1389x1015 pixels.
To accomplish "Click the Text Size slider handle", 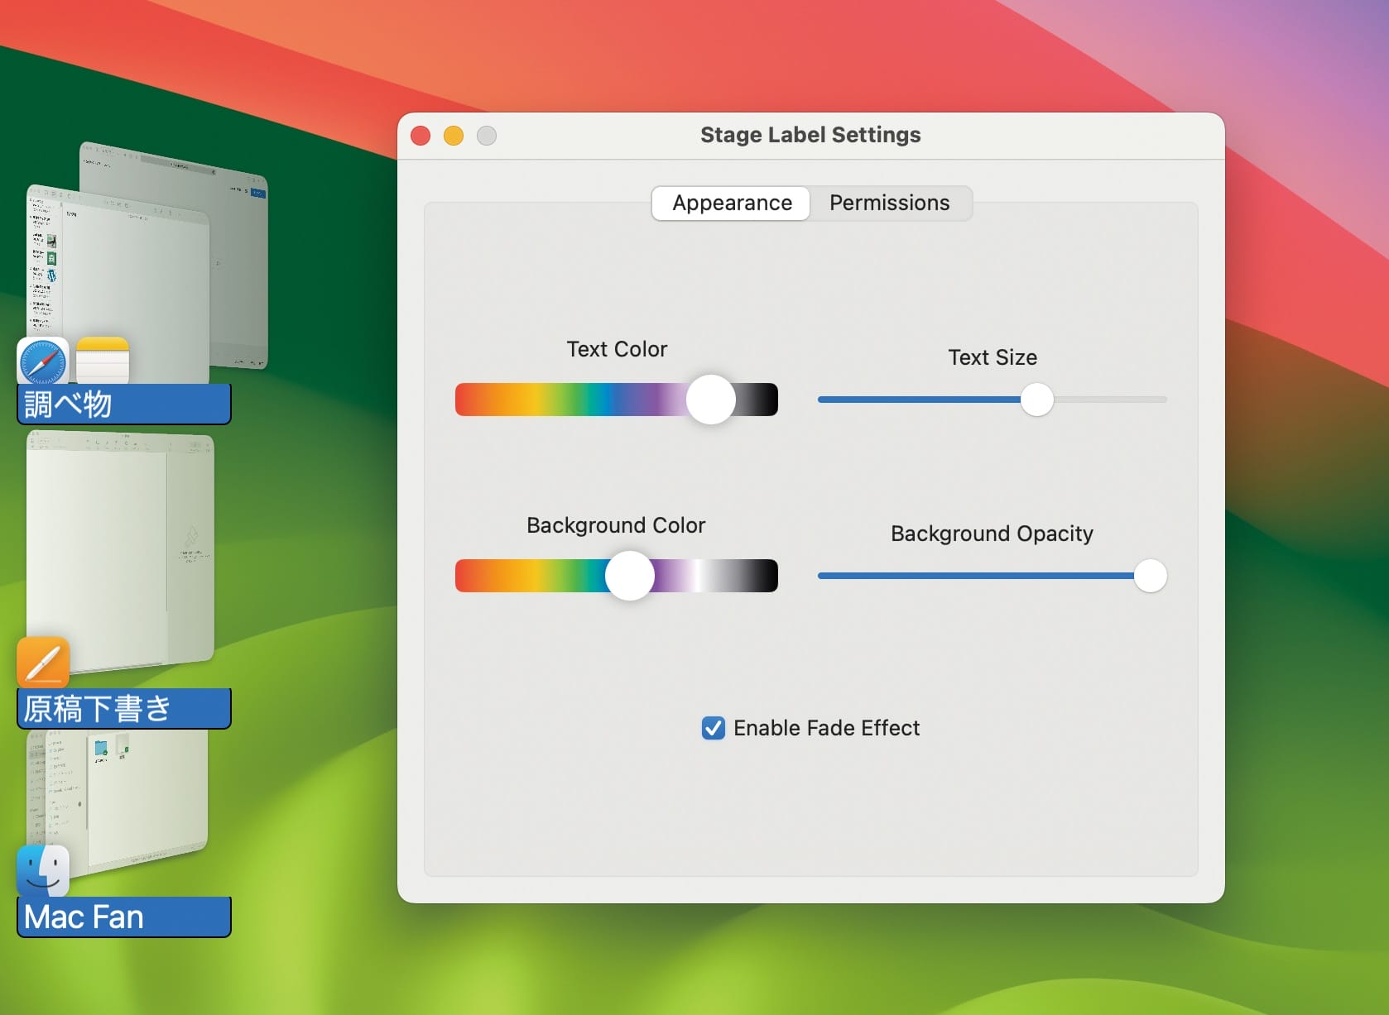I will (x=1036, y=400).
